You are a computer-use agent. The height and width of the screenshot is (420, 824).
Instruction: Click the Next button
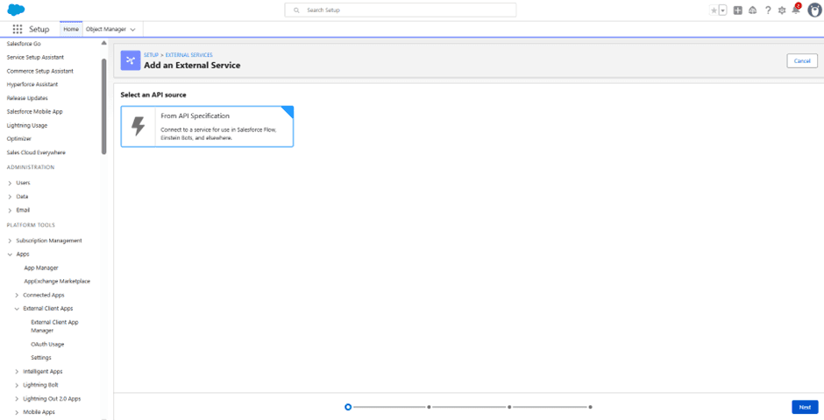pyautogui.click(x=805, y=407)
